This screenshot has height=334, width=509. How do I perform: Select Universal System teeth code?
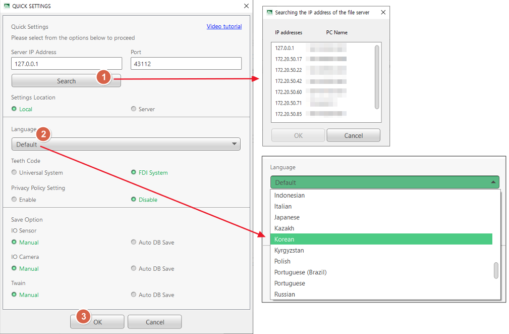coord(37,173)
